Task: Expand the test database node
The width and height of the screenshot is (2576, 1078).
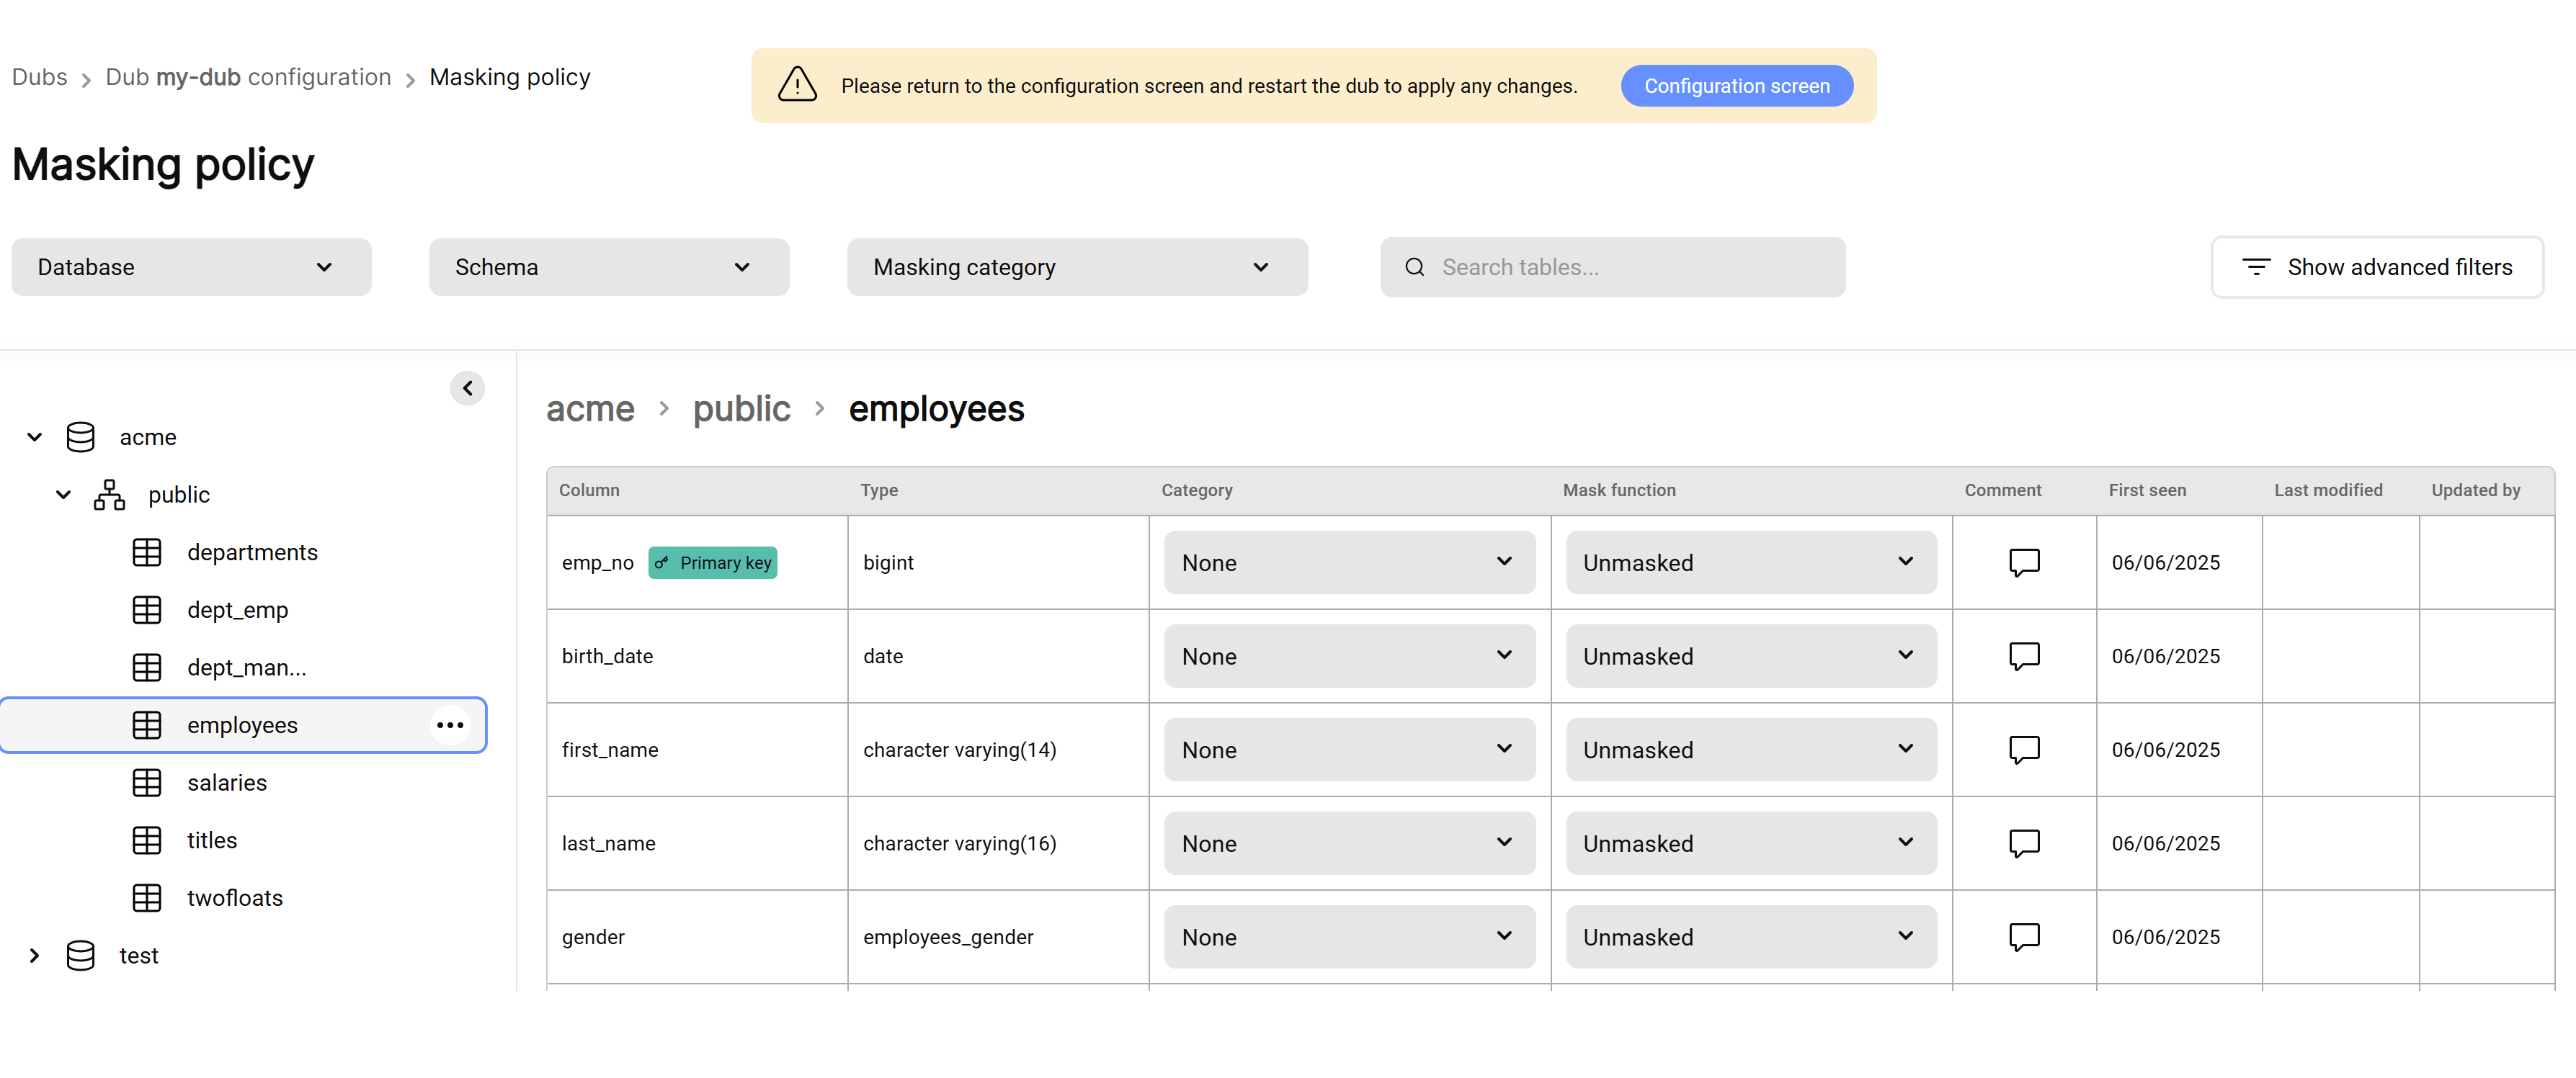Action: pyautogui.click(x=35, y=956)
